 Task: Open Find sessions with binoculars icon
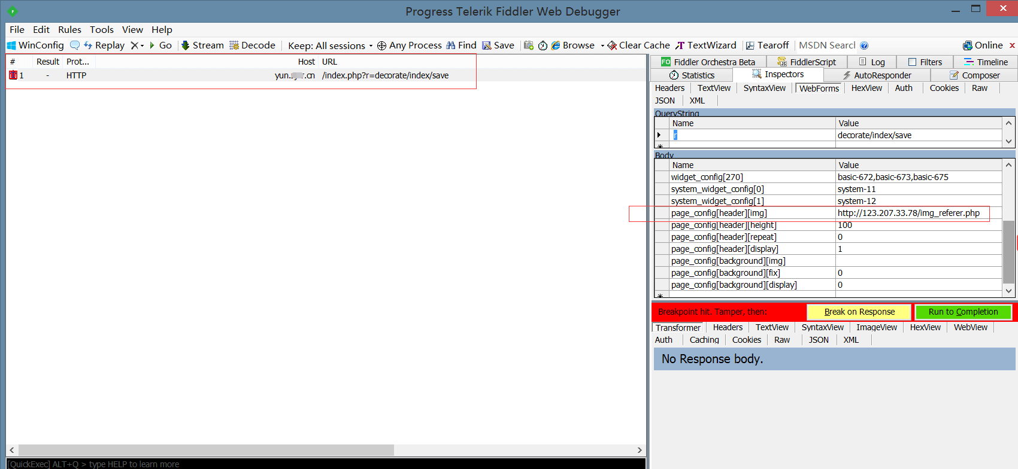461,45
